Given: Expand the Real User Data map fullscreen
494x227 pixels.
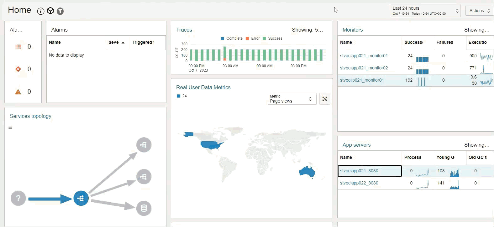Looking at the screenshot, I should [324, 99].
